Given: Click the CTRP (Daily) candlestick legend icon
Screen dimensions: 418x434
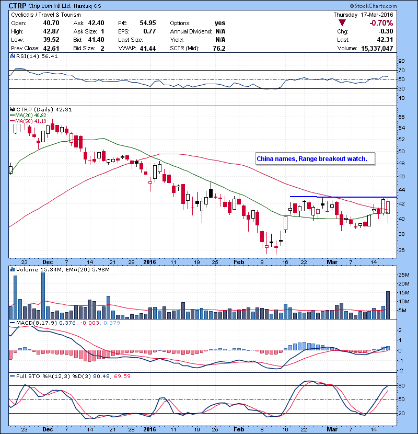Looking at the screenshot, I should pyautogui.click(x=12, y=109).
